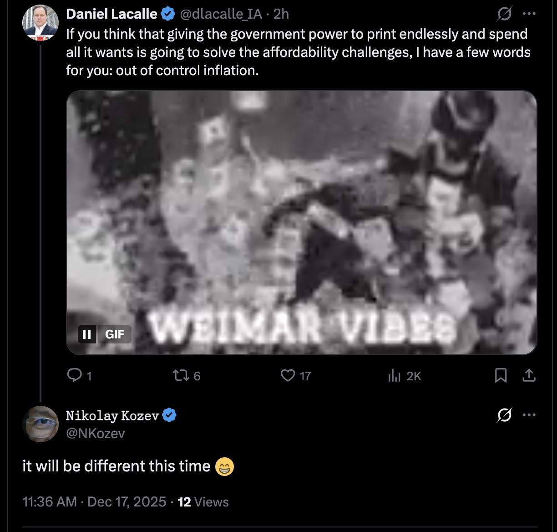Click the 2h timestamp on Lacalle's post
This screenshot has width=557, height=532.
[281, 14]
